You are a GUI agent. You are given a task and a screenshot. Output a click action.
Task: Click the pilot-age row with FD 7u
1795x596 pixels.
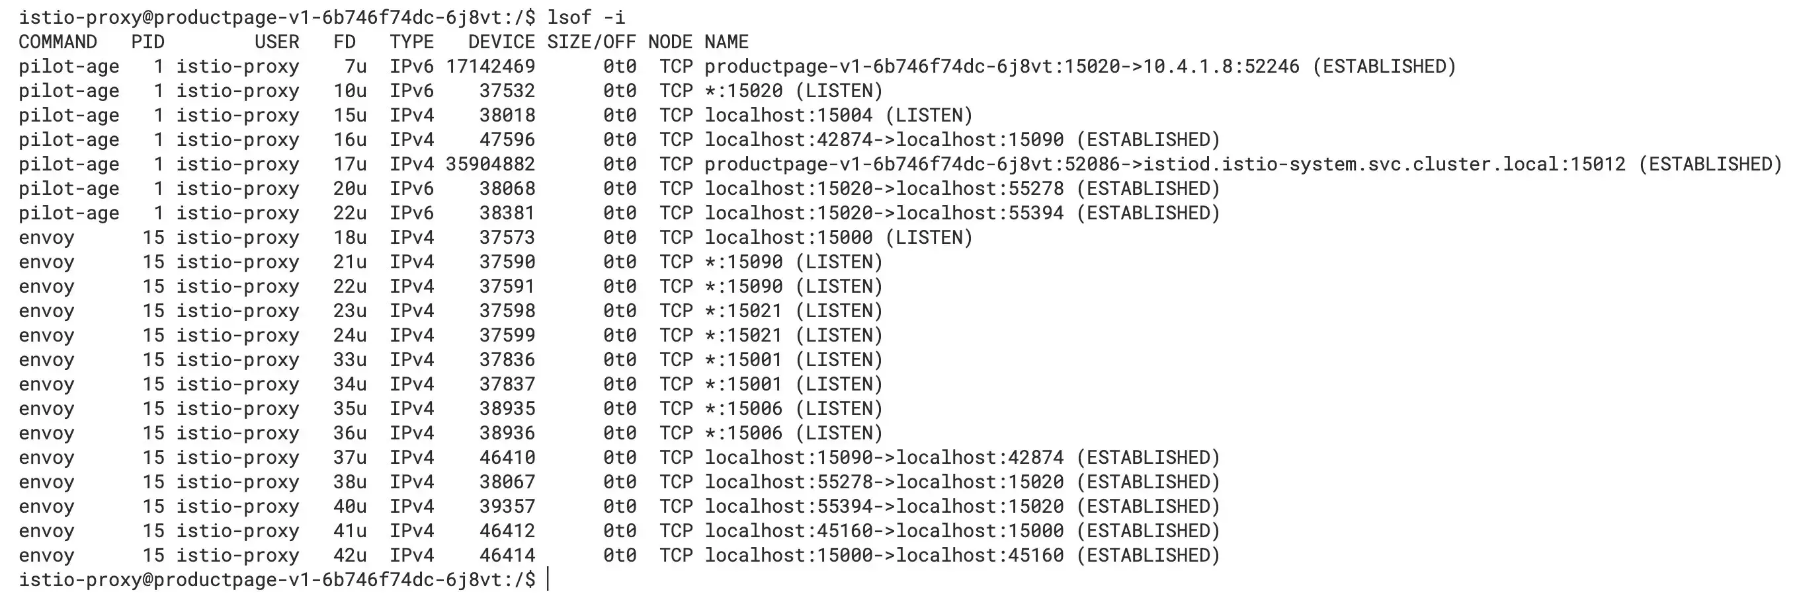(x=737, y=66)
